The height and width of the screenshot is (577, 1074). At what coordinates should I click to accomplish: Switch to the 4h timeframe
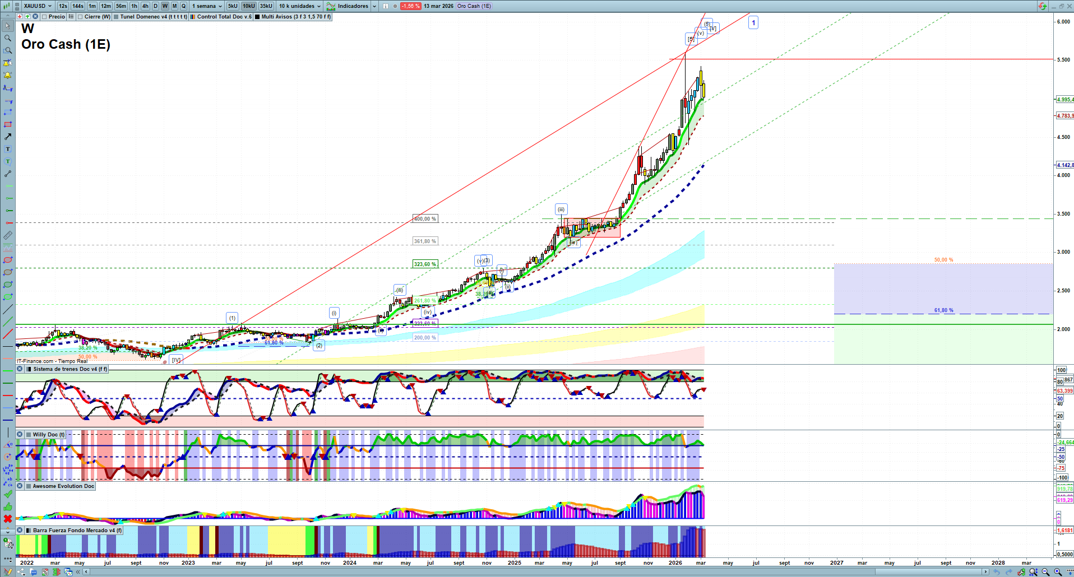(x=145, y=6)
